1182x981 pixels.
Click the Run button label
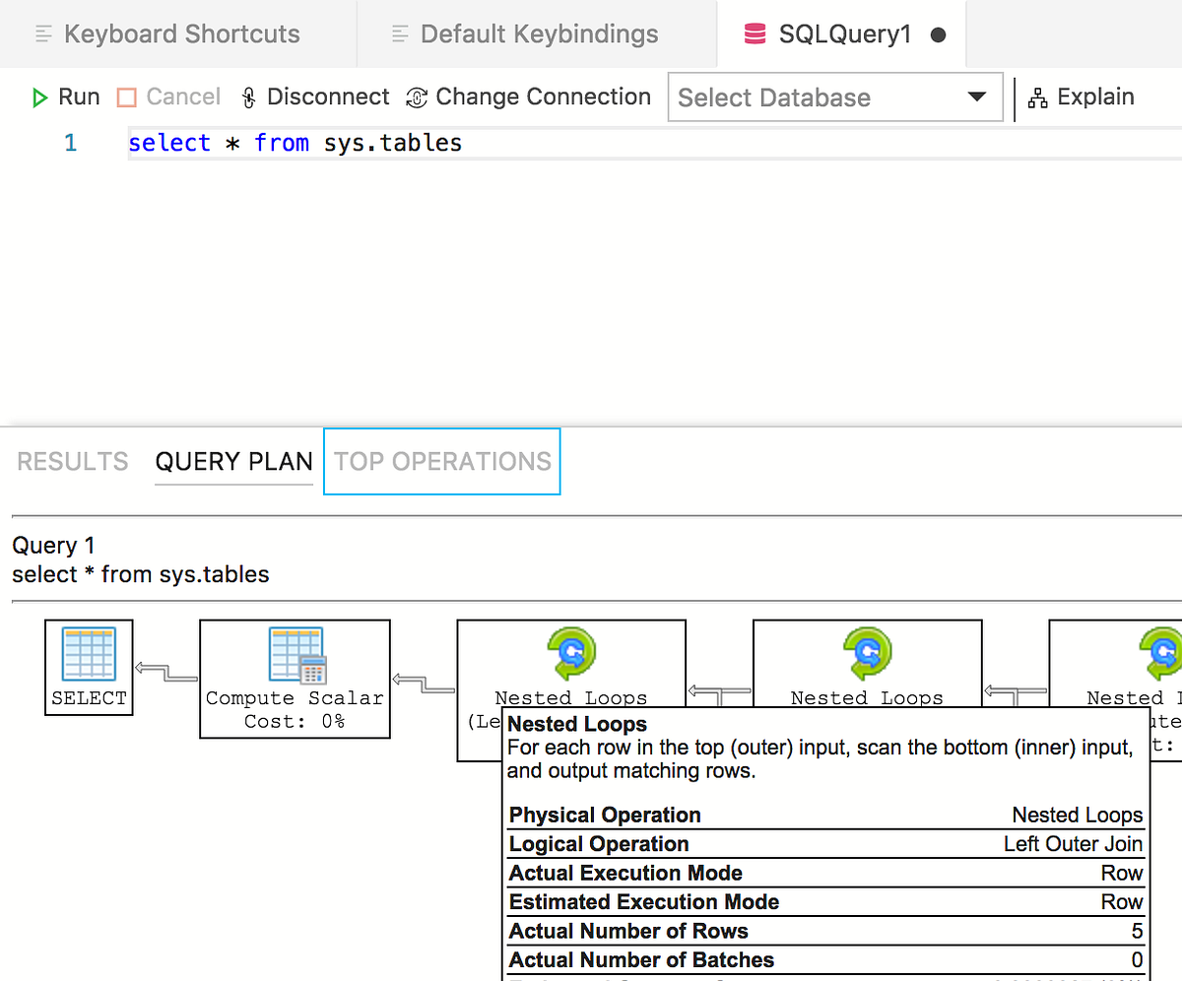click(79, 97)
